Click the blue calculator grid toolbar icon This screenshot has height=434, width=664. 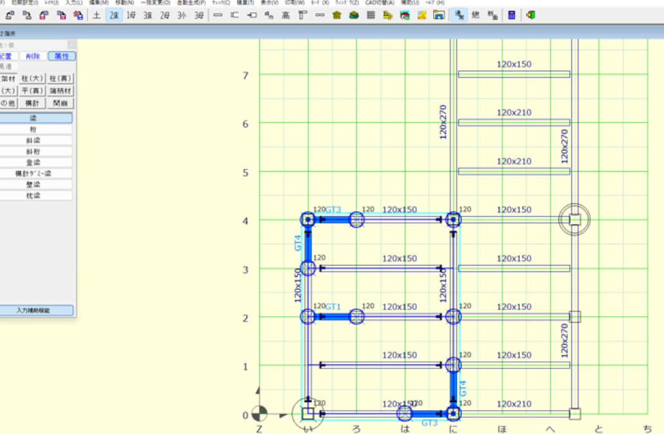point(512,15)
